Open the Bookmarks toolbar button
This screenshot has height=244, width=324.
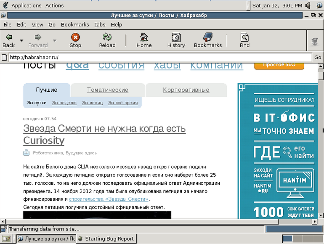point(208,40)
